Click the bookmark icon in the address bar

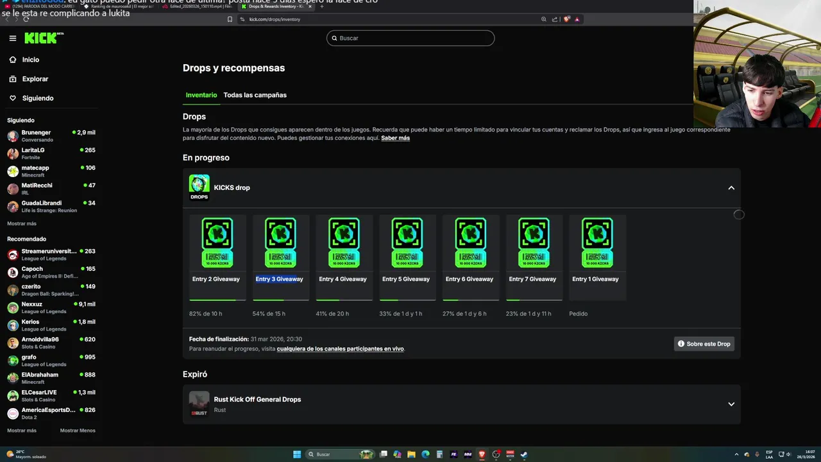(x=230, y=19)
